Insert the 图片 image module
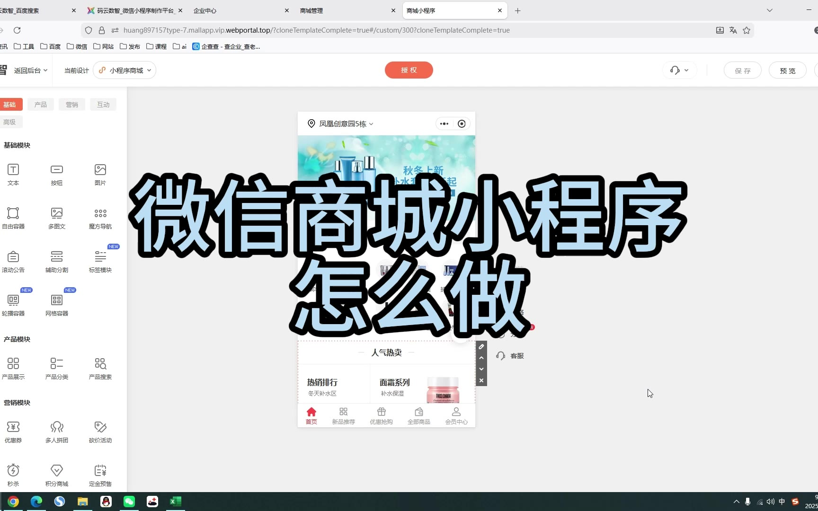 100,175
